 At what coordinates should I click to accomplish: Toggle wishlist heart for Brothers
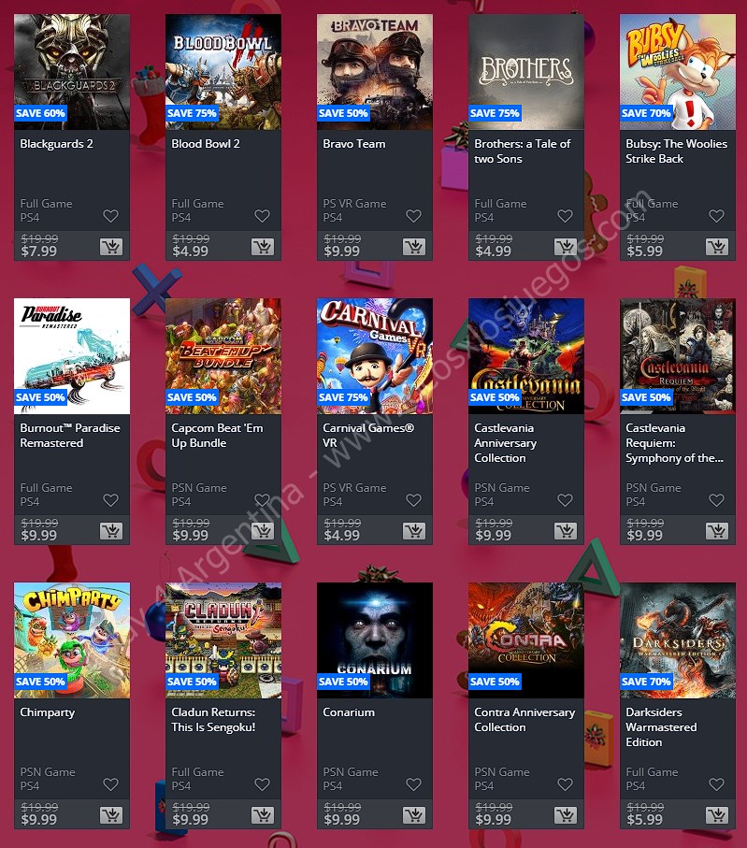566,216
